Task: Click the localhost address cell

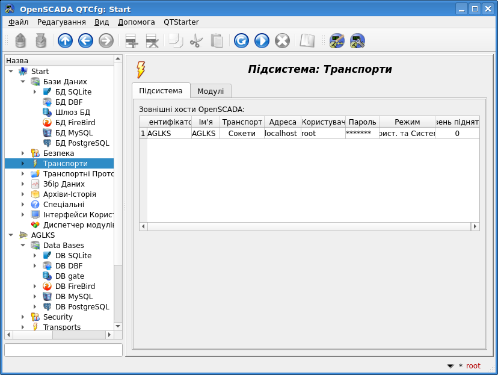Action: [282, 134]
